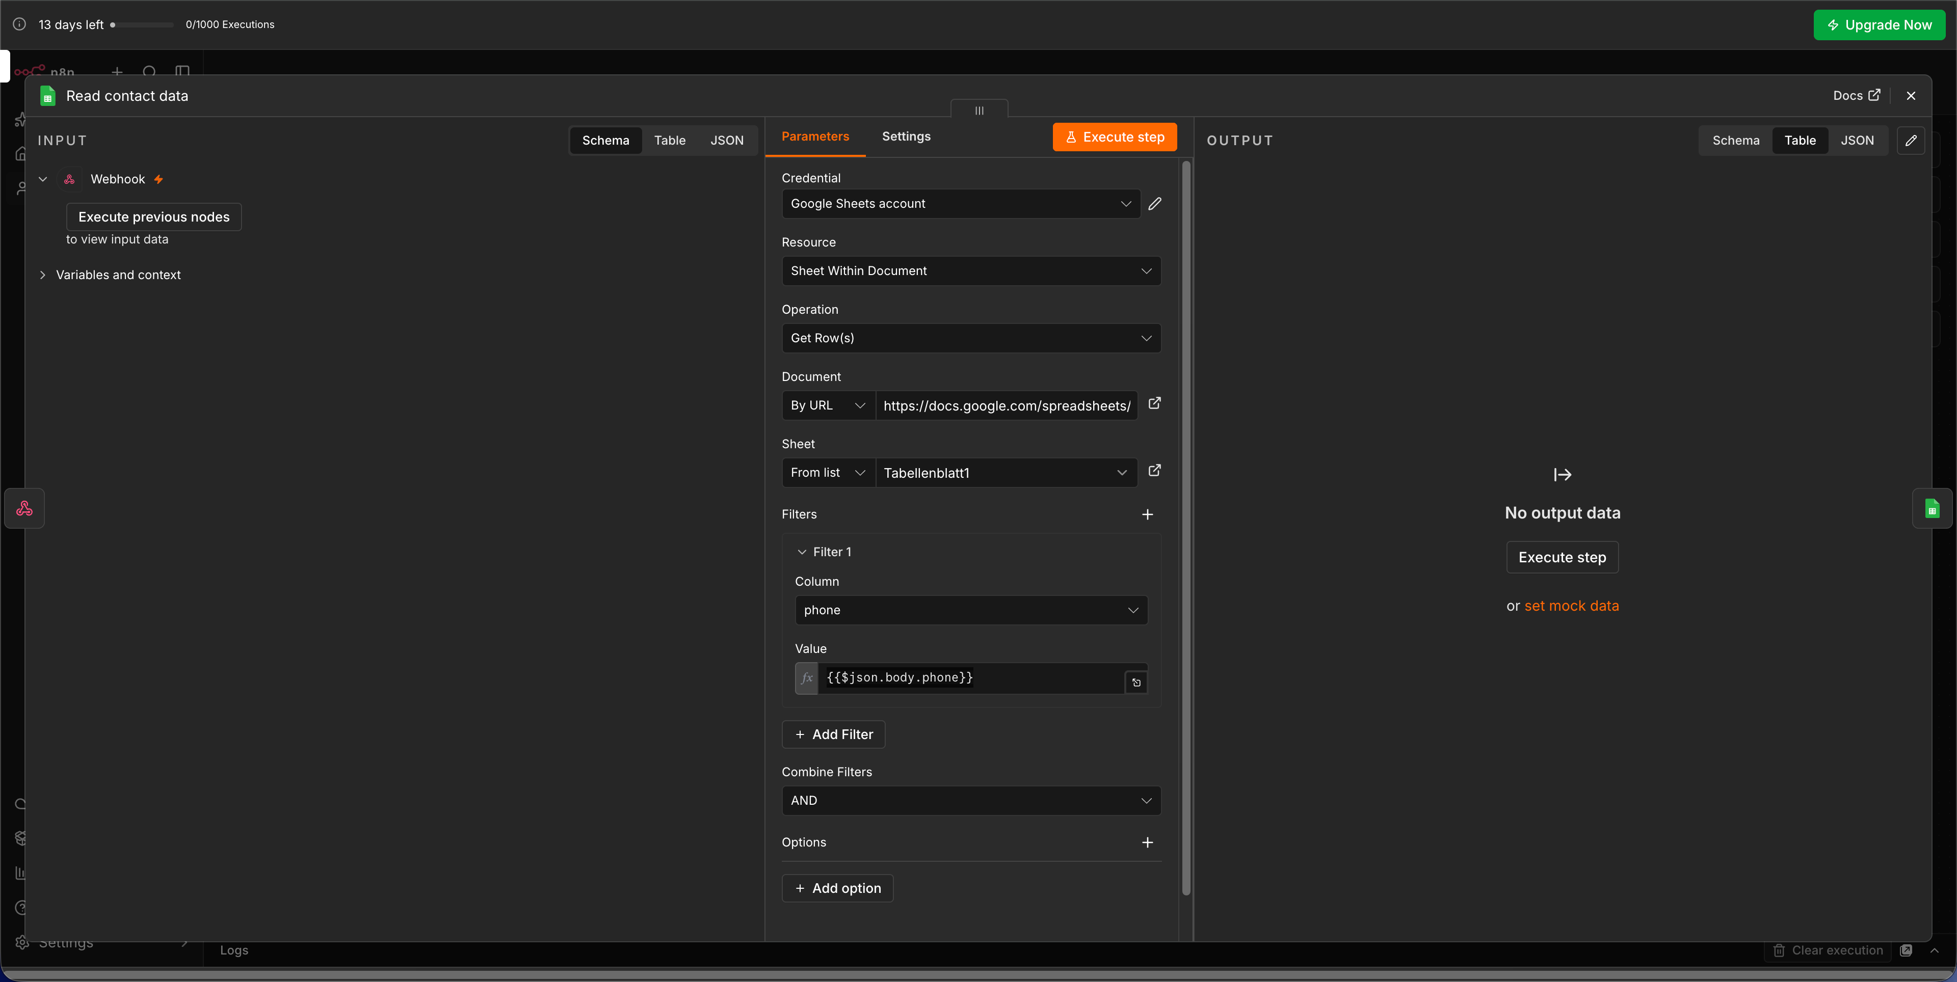This screenshot has width=1957, height=982.
Task: Click the Add Filter button
Action: [833, 734]
